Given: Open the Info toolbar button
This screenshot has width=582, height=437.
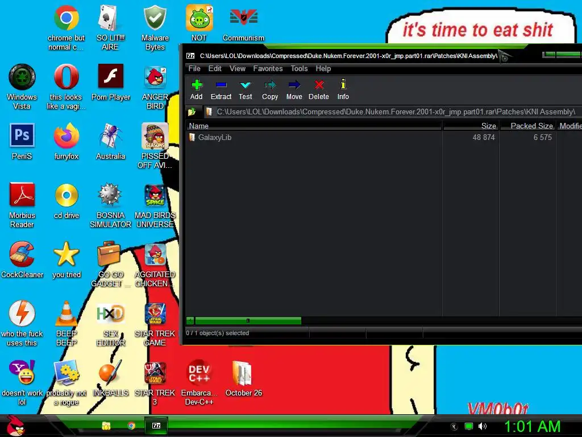Looking at the screenshot, I should 343,89.
